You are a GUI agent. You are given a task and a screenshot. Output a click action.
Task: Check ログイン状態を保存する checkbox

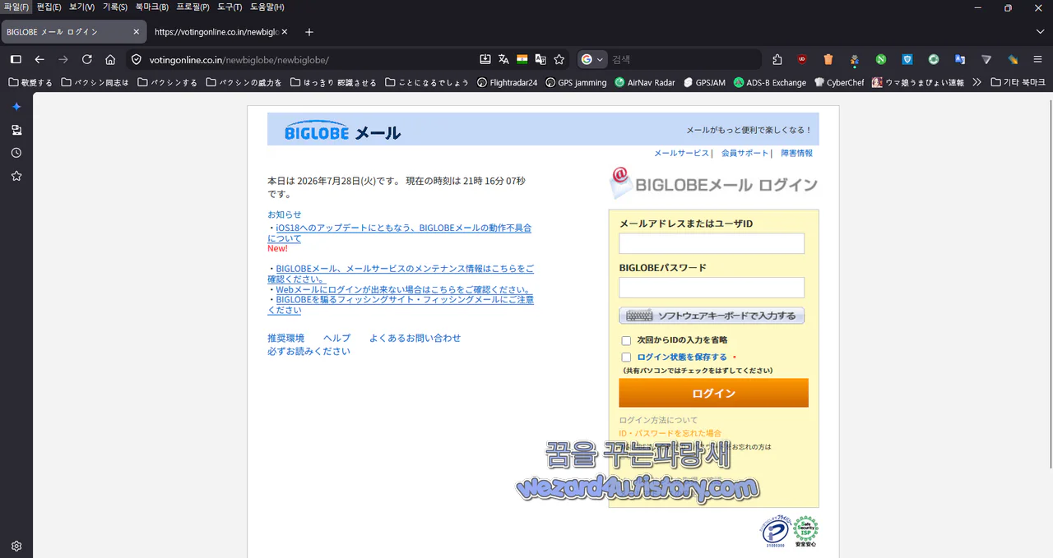tap(626, 357)
